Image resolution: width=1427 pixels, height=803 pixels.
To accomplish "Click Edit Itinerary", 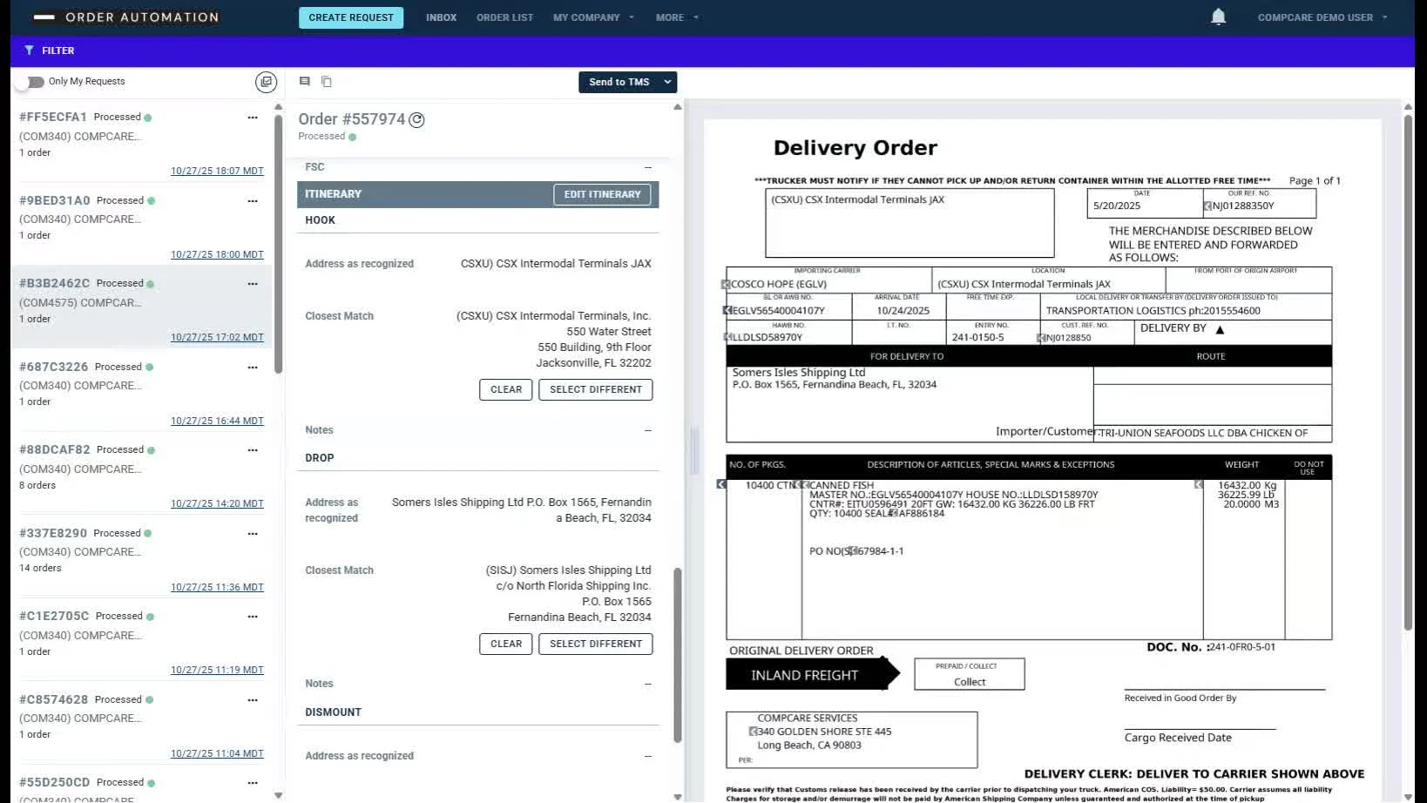I will [602, 194].
